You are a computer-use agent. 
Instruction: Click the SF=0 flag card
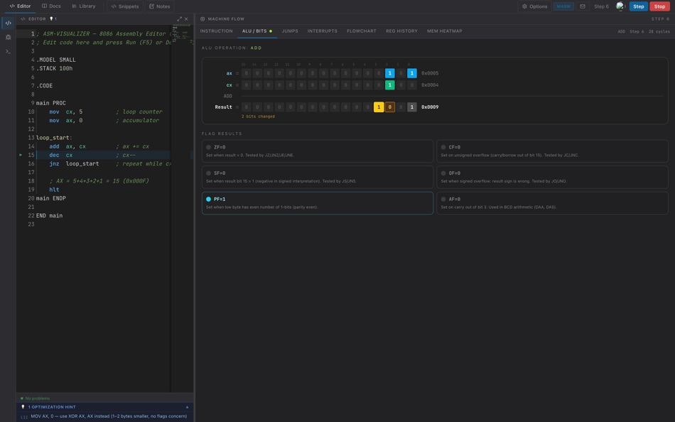(318, 177)
